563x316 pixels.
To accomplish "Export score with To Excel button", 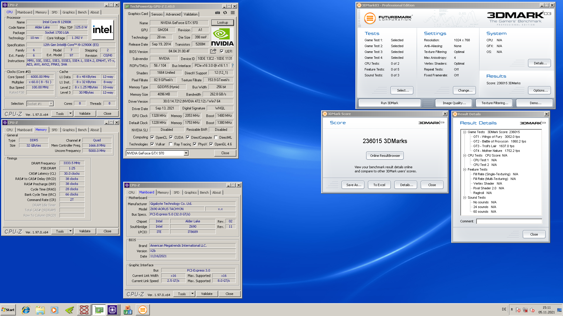I will (x=379, y=185).
